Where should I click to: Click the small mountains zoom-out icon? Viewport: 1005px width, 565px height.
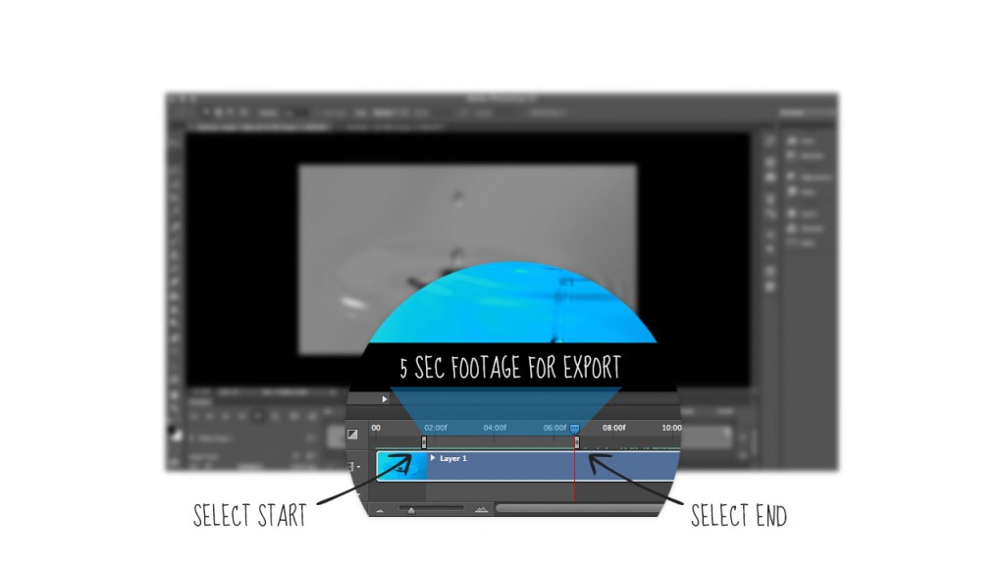(381, 510)
